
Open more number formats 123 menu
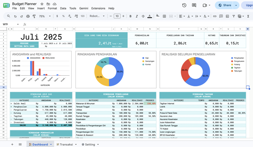[x=83, y=16]
